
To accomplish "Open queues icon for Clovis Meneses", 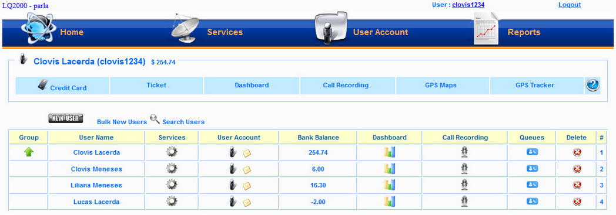I will (x=533, y=168).
